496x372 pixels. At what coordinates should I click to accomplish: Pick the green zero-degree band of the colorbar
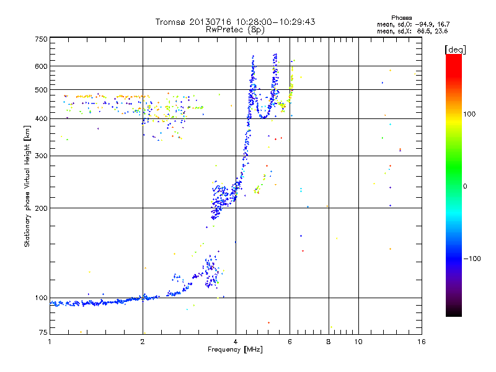[454, 186]
